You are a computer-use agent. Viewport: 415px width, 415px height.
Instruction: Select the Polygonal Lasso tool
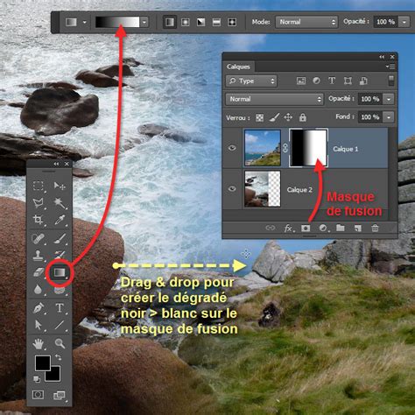[x=39, y=202]
